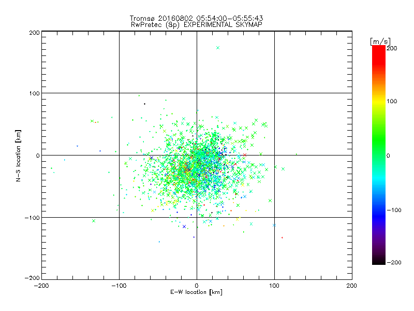
Task: Click the y-axis '-100' tick label
Action: click(x=32, y=218)
